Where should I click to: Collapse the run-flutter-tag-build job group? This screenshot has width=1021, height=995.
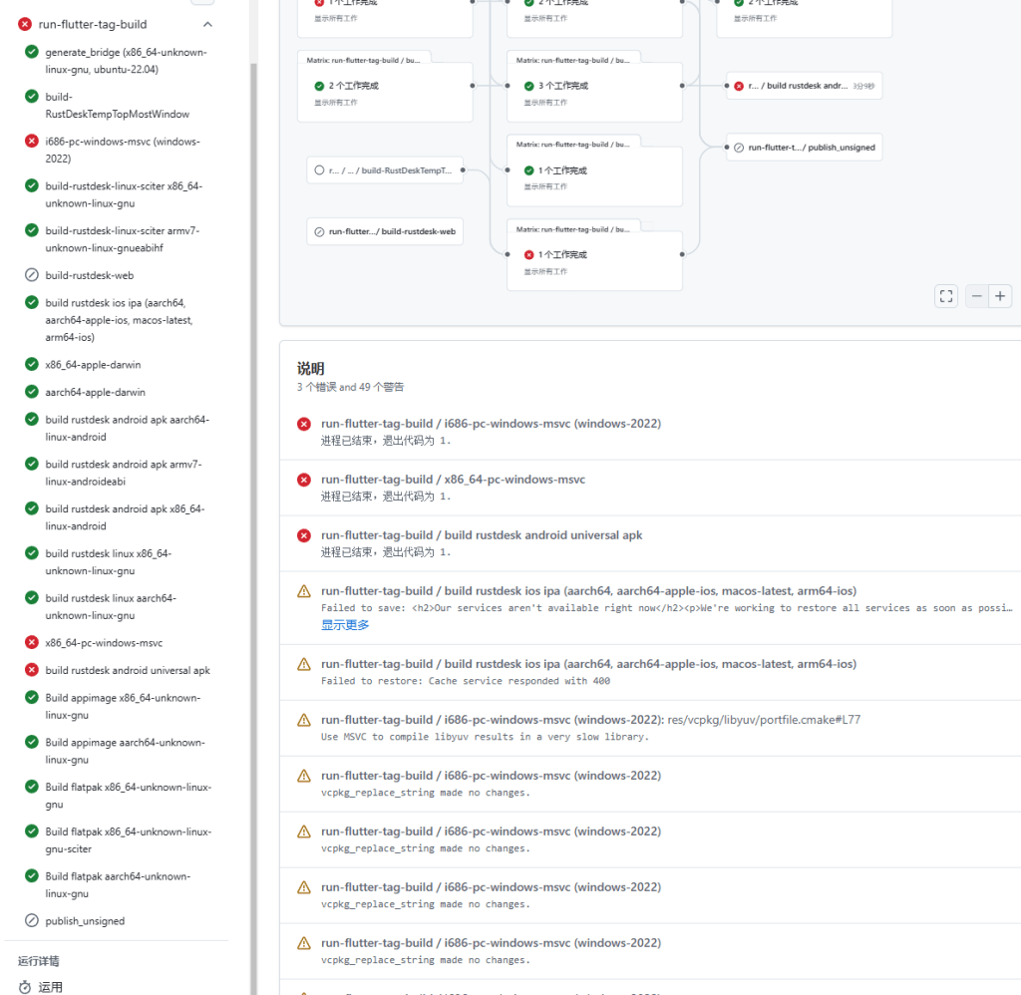coord(207,24)
